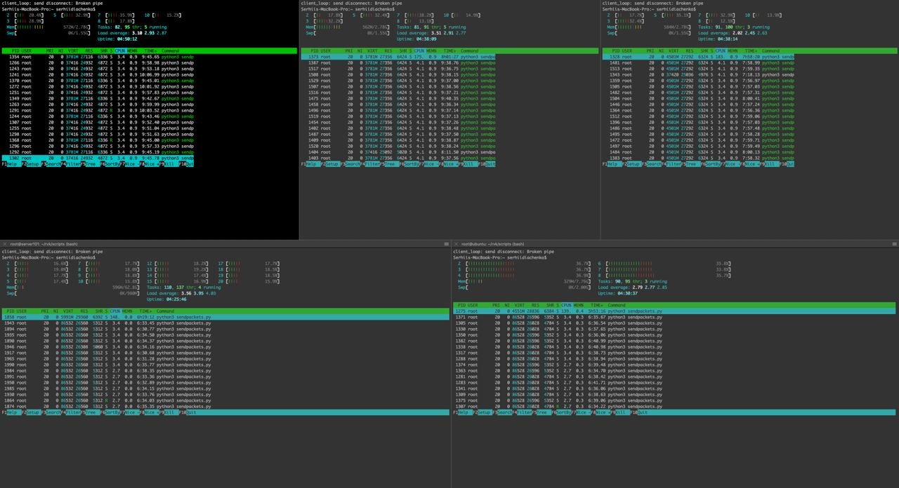Click the X icon on root@server101 pane
Screen dimensions: 899x488
(4, 244)
